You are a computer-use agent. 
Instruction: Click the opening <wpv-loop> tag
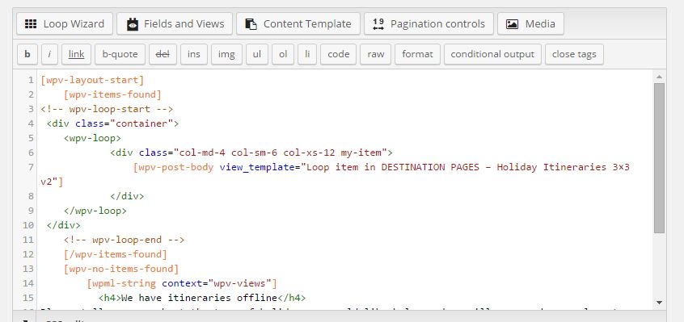[92, 138]
